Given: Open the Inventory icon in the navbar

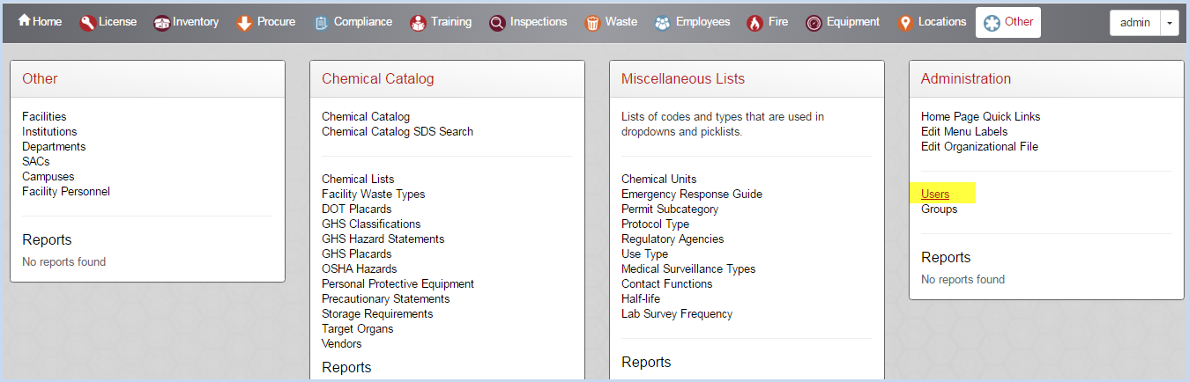Looking at the screenshot, I should coord(161,23).
